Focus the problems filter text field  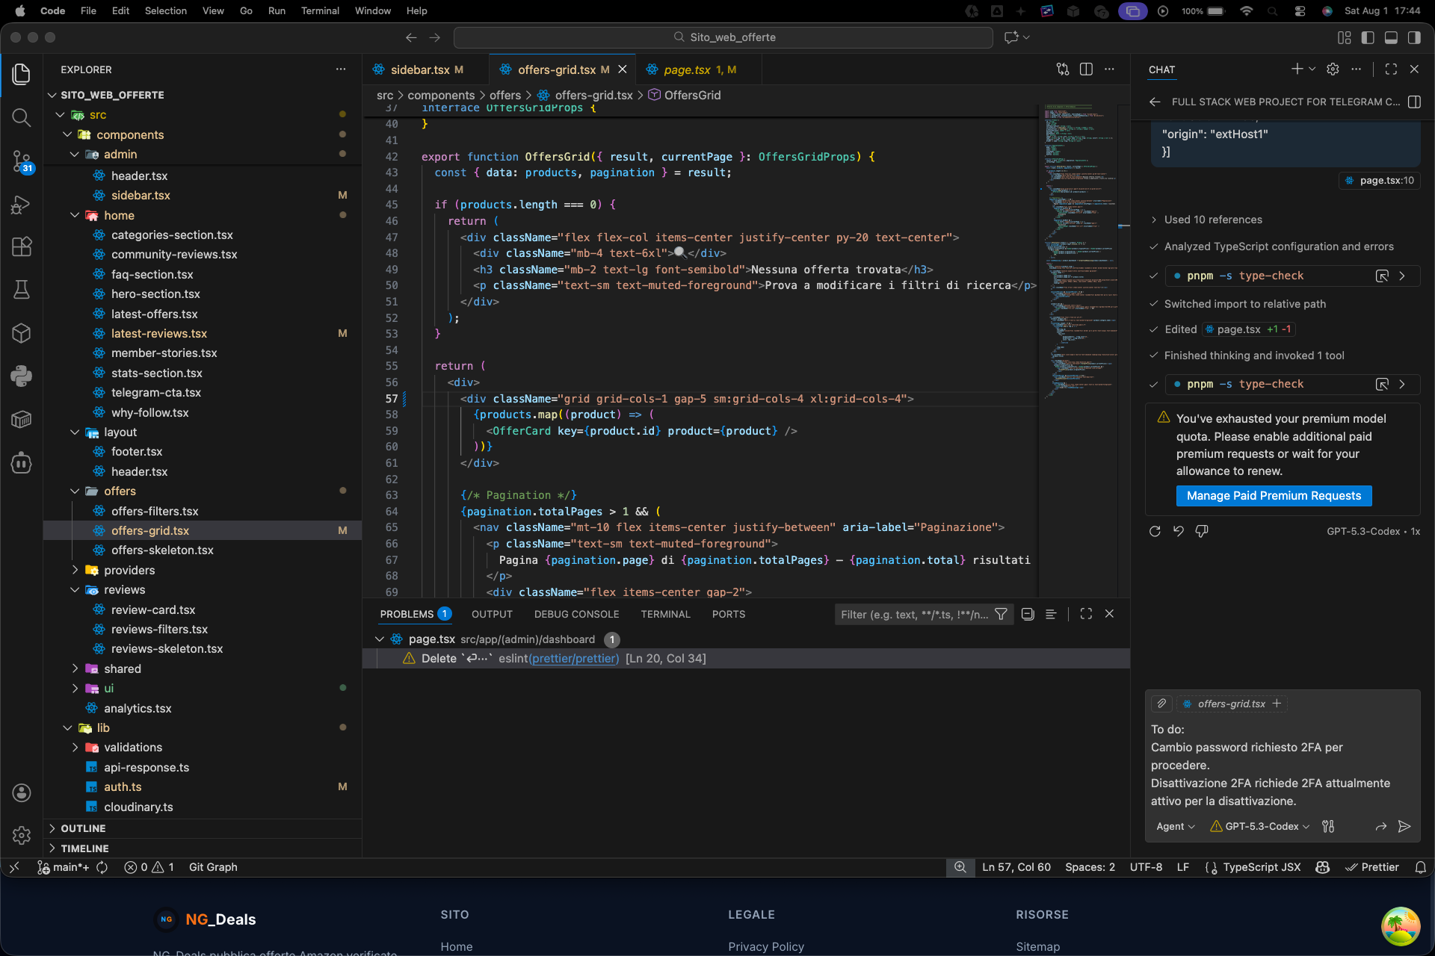coord(914,614)
